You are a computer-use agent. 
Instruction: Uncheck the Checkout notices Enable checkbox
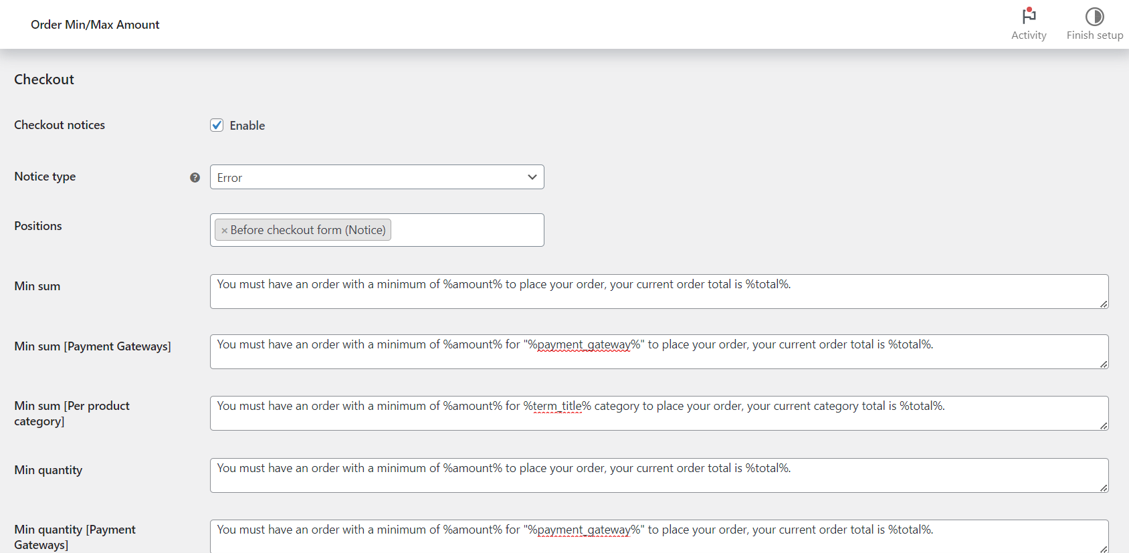click(x=217, y=125)
